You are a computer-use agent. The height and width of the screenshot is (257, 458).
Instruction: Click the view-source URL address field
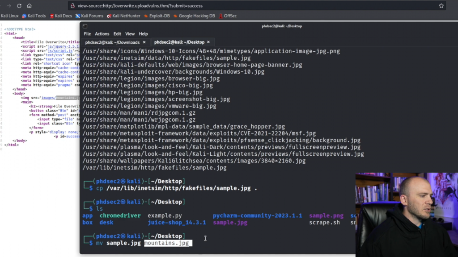257,6
